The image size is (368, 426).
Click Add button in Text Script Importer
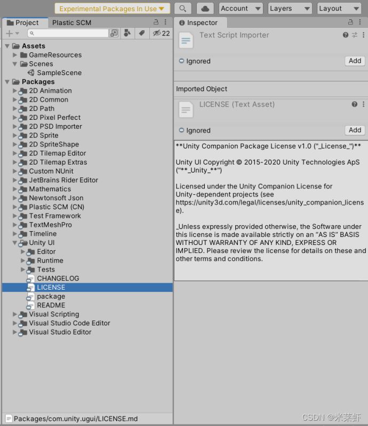click(355, 61)
